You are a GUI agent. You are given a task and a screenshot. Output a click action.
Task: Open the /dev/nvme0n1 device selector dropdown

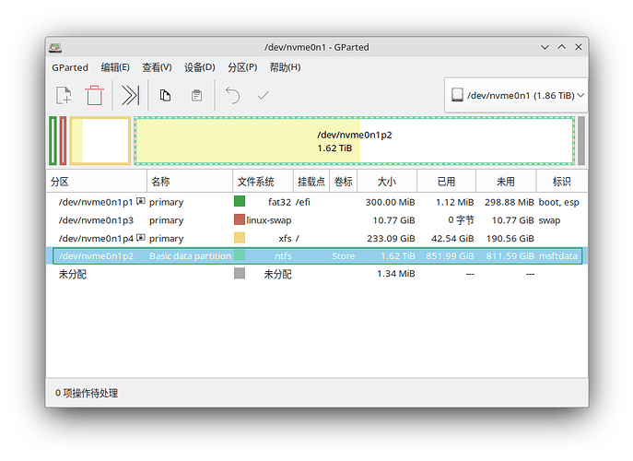point(516,95)
